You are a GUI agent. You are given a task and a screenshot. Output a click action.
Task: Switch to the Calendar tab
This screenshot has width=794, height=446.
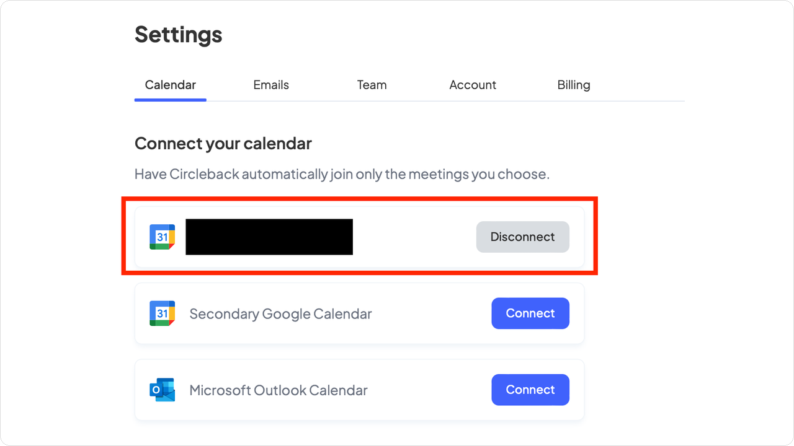click(170, 85)
